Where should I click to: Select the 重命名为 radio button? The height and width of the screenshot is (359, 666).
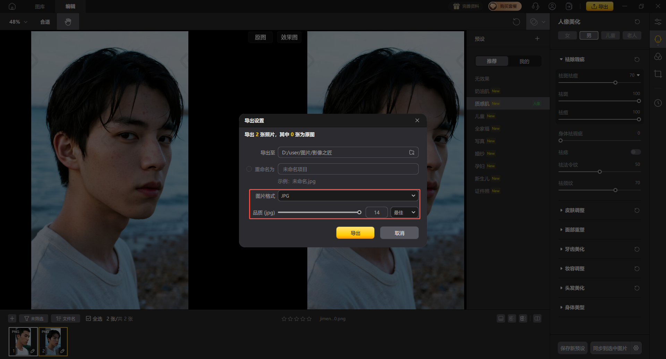pyautogui.click(x=249, y=169)
